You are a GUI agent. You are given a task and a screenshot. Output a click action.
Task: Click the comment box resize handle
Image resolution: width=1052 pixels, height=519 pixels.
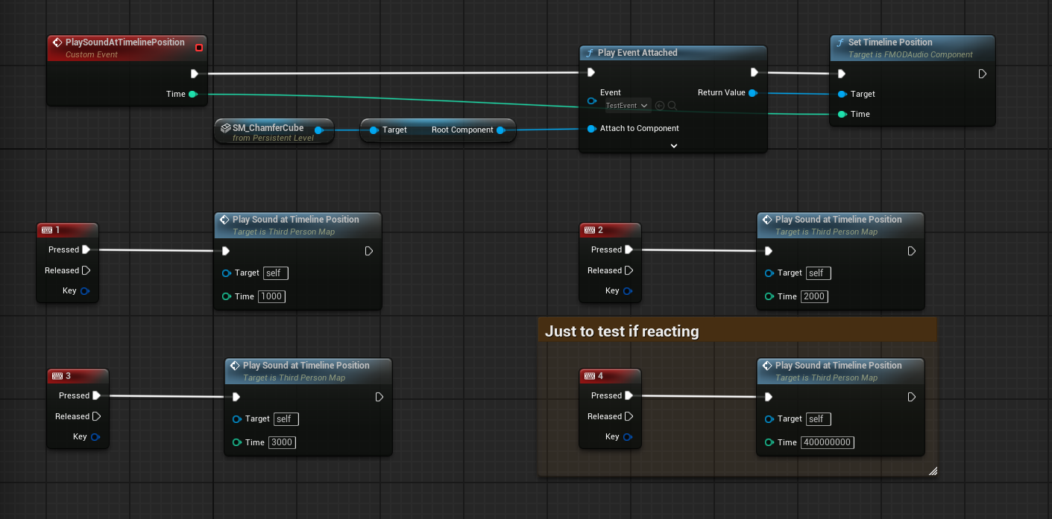click(932, 471)
